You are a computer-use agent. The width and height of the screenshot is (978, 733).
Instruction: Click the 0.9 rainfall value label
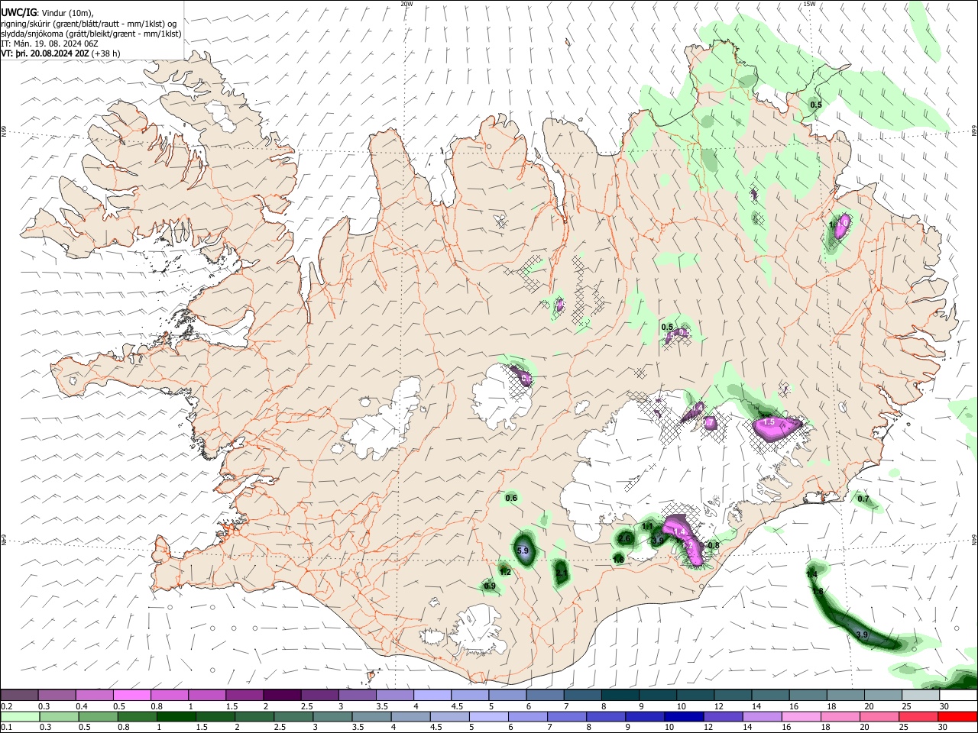point(490,586)
